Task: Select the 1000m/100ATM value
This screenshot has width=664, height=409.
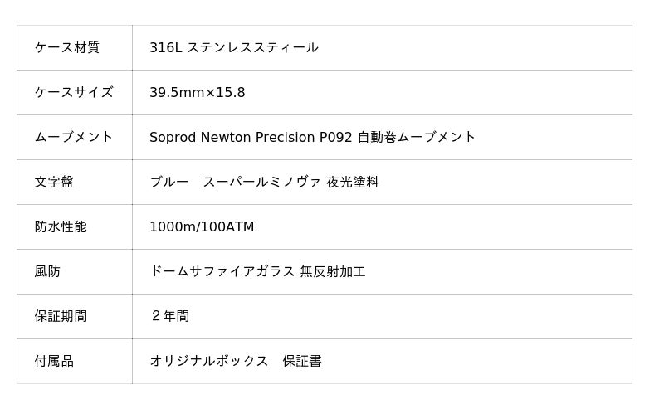Action: coord(202,227)
